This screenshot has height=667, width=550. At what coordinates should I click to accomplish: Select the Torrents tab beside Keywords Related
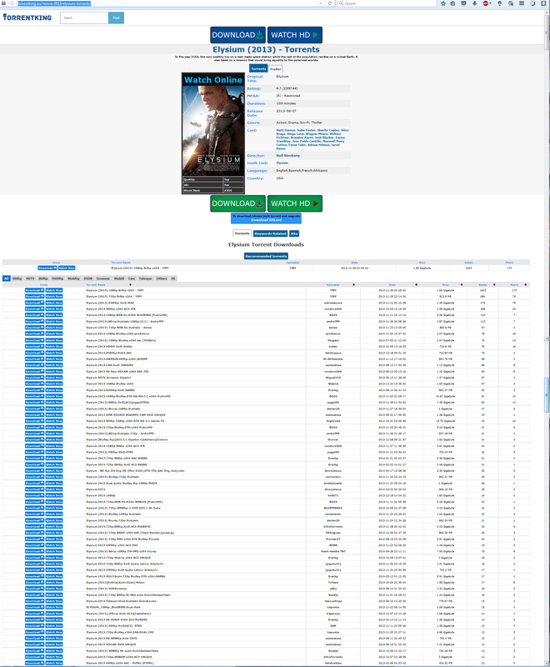tap(242, 233)
